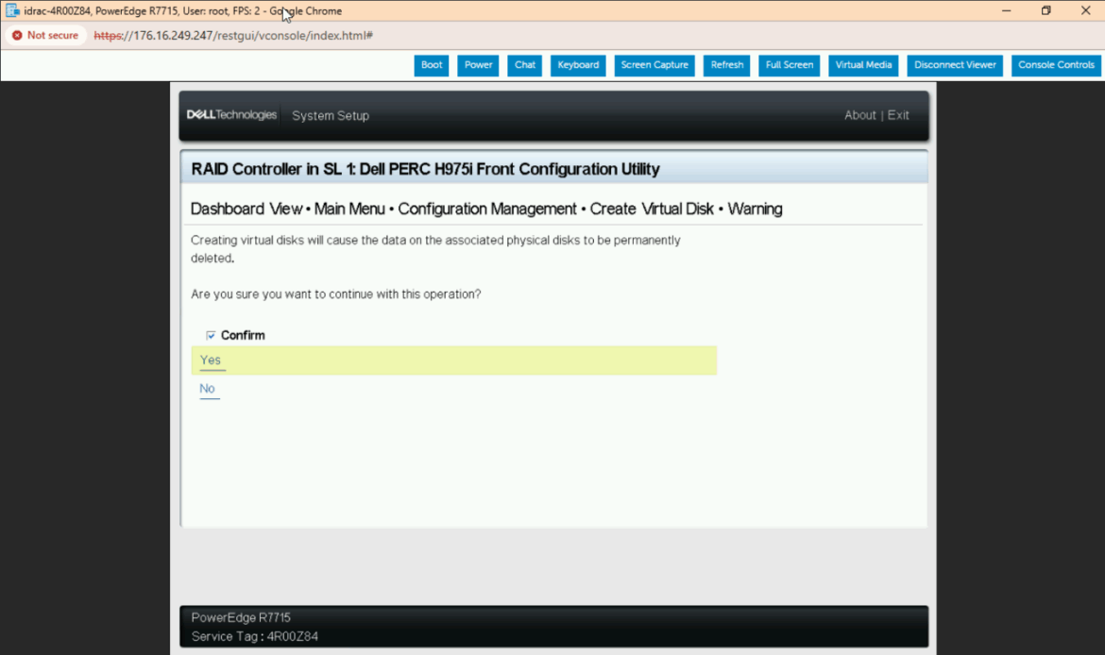Restore down the Chrome window
Screen dimensions: 1105x655
pos(1045,10)
